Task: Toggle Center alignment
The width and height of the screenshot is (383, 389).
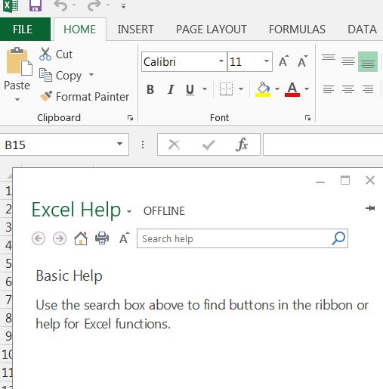Action: tap(348, 89)
